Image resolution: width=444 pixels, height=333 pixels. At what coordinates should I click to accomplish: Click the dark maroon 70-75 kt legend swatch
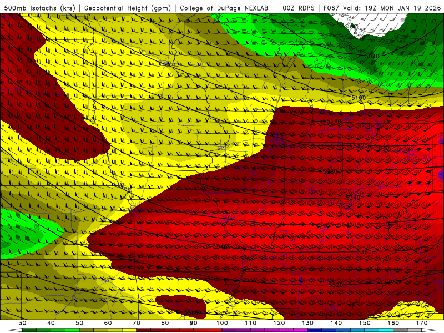[144, 330]
